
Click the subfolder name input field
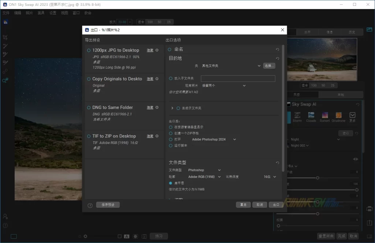(238, 79)
